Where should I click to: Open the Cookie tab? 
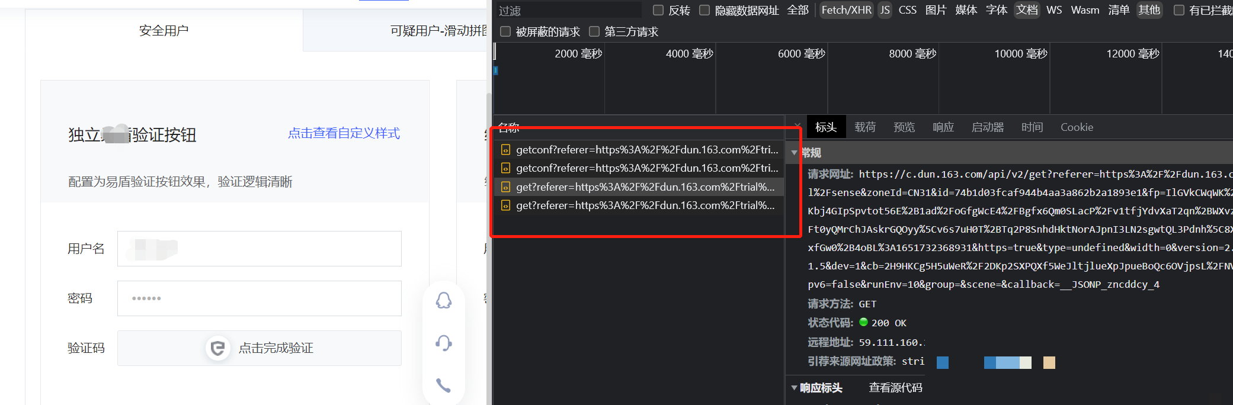(1077, 127)
